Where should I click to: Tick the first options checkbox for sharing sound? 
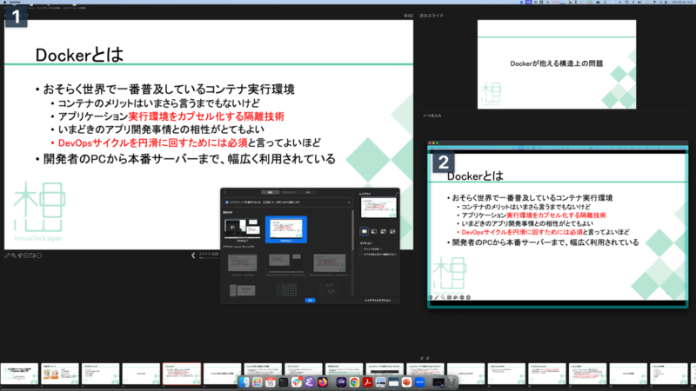tap(361, 249)
